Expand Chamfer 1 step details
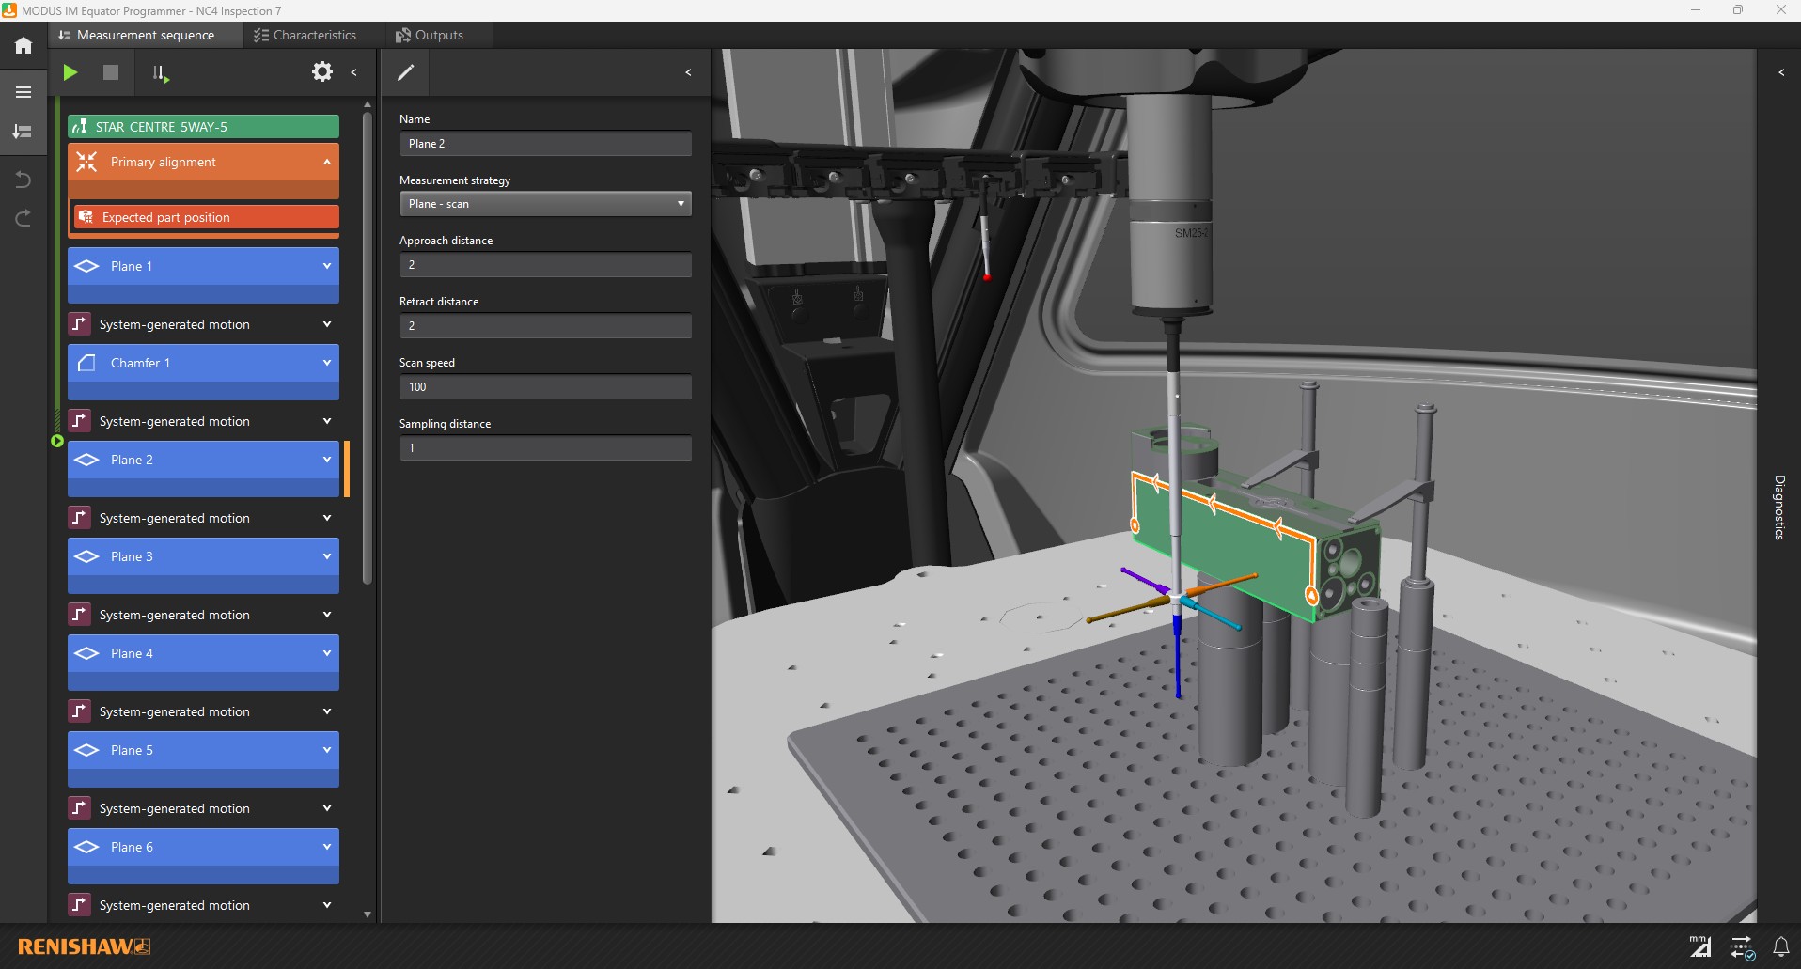 327,363
